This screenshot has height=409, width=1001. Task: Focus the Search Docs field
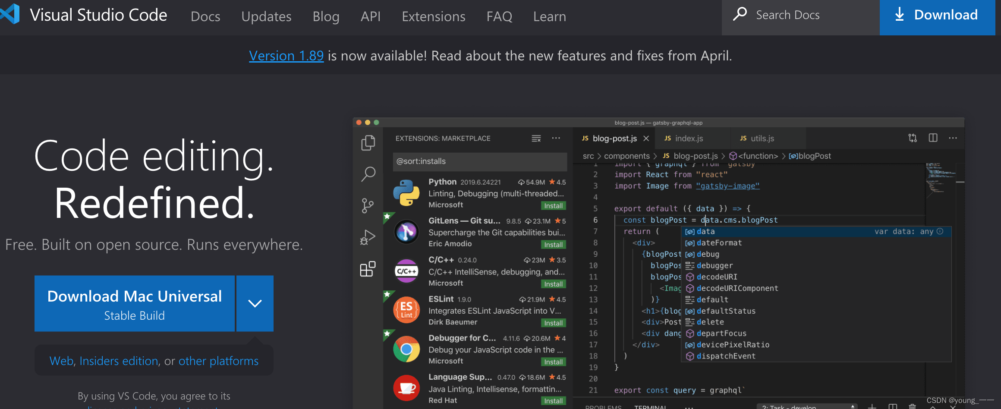(x=800, y=17)
